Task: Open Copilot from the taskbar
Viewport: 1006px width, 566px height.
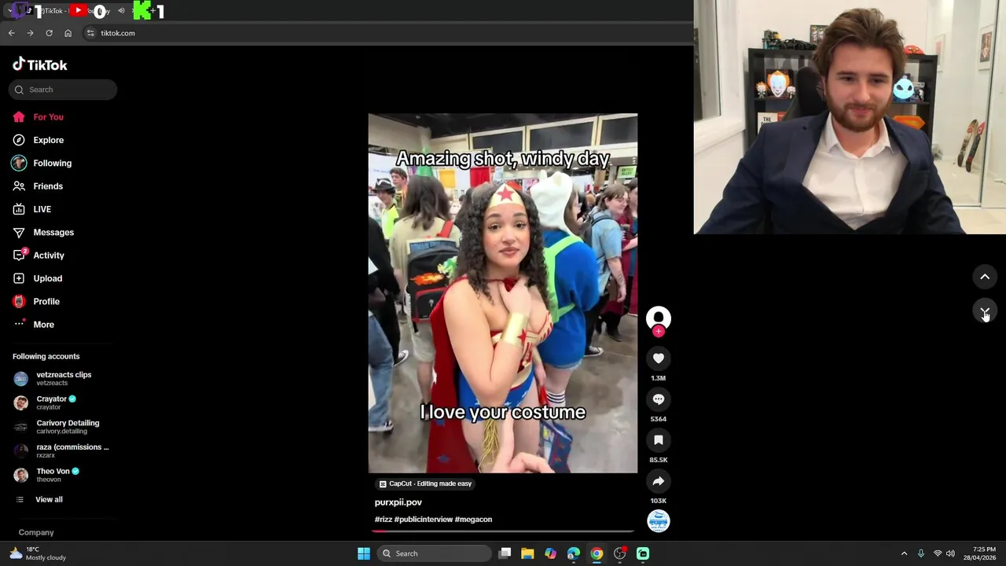Action: pyautogui.click(x=550, y=553)
